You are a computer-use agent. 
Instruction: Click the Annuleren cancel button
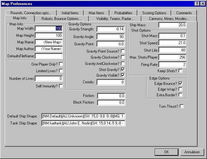tap(192, 152)
